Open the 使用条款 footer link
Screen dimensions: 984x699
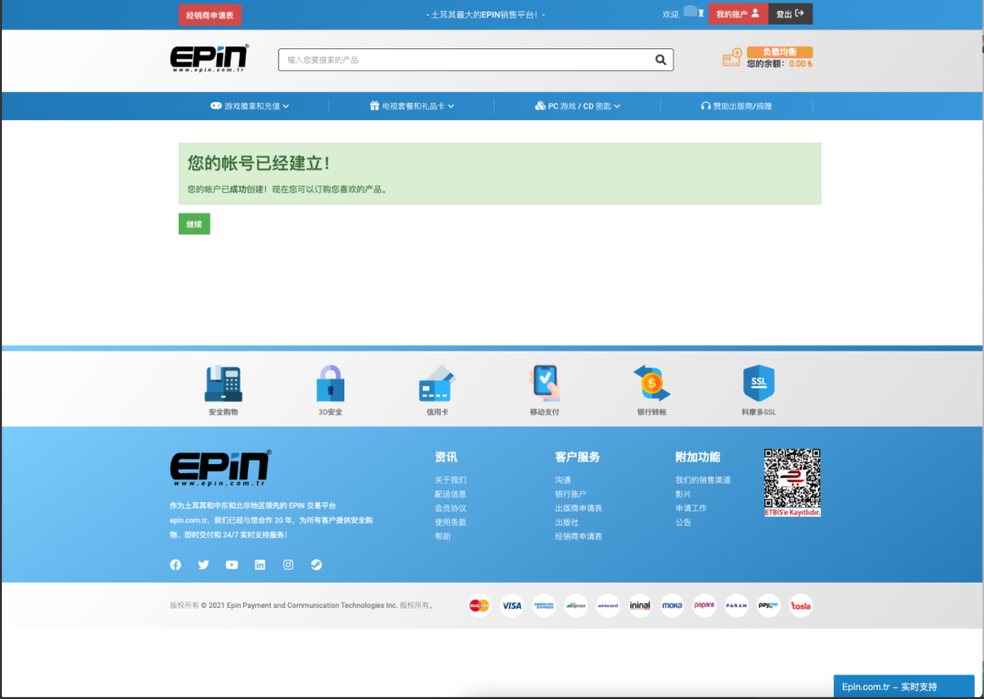click(x=450, y=522)
